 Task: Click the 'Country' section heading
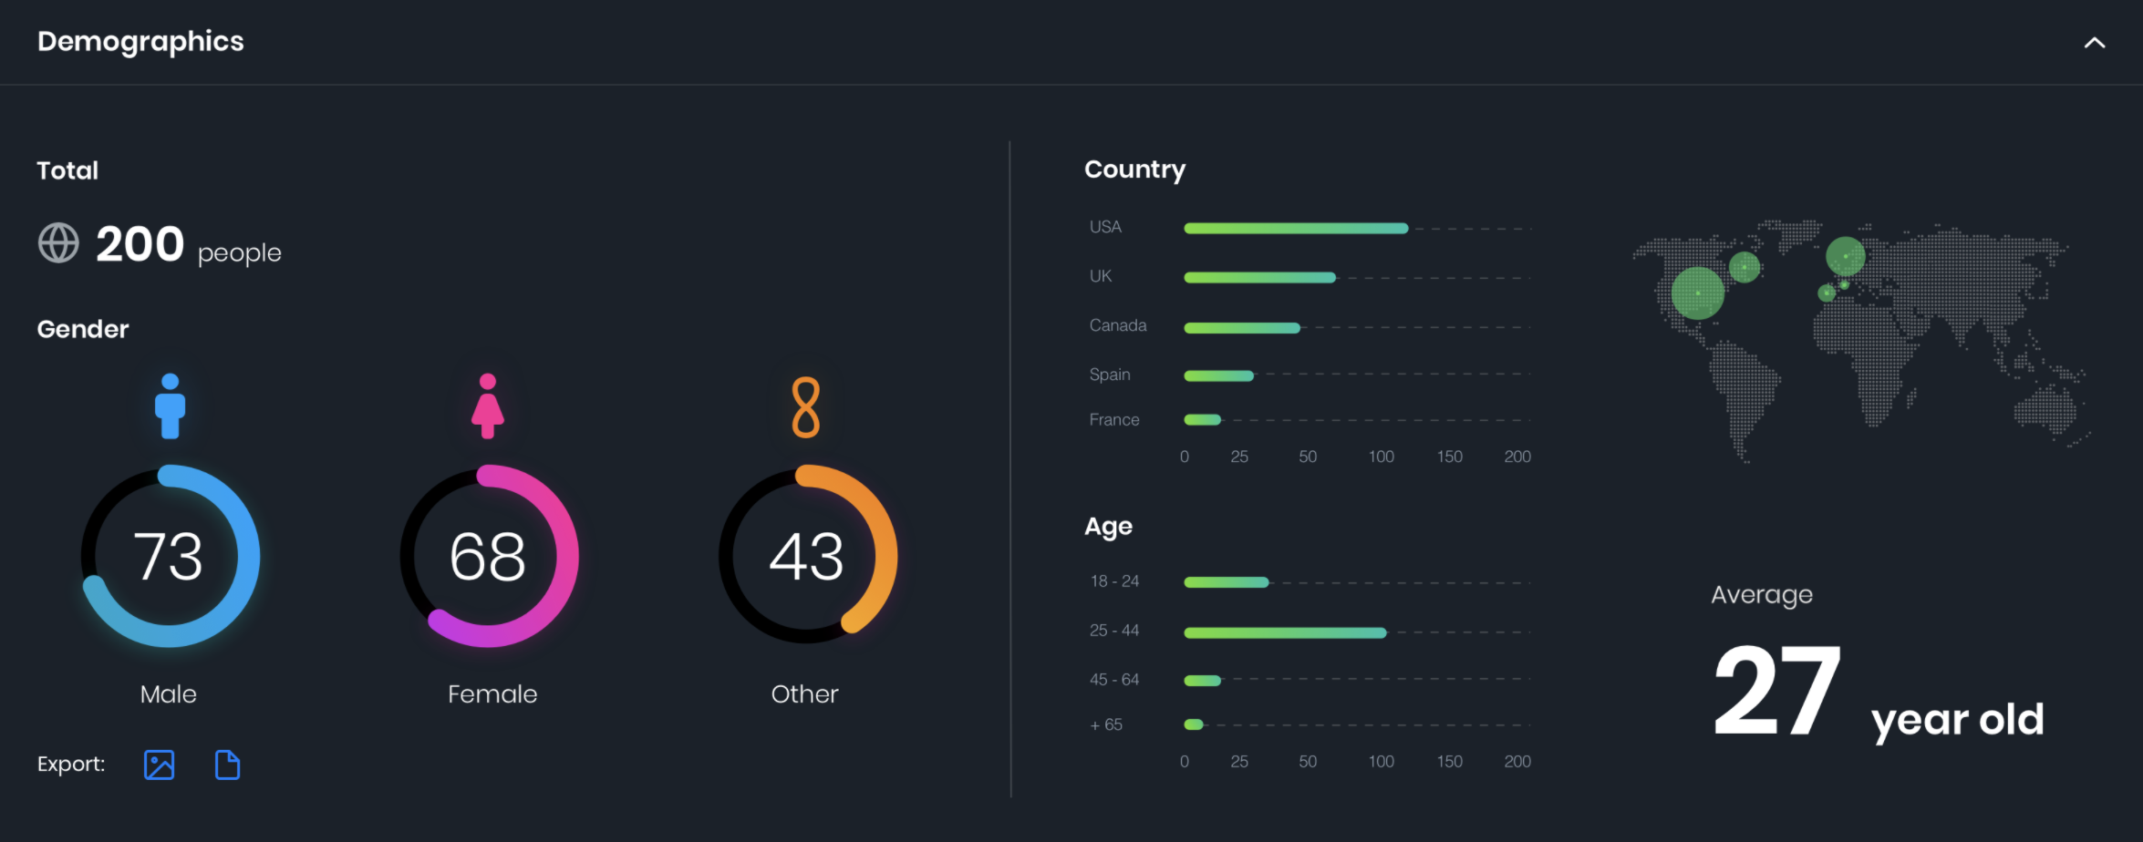tap(1135, 170)
